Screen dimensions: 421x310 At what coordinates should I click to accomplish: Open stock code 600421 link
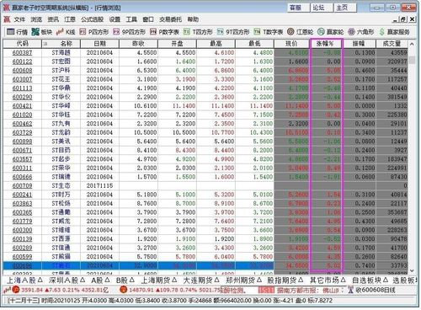click(x=22, y=106)
